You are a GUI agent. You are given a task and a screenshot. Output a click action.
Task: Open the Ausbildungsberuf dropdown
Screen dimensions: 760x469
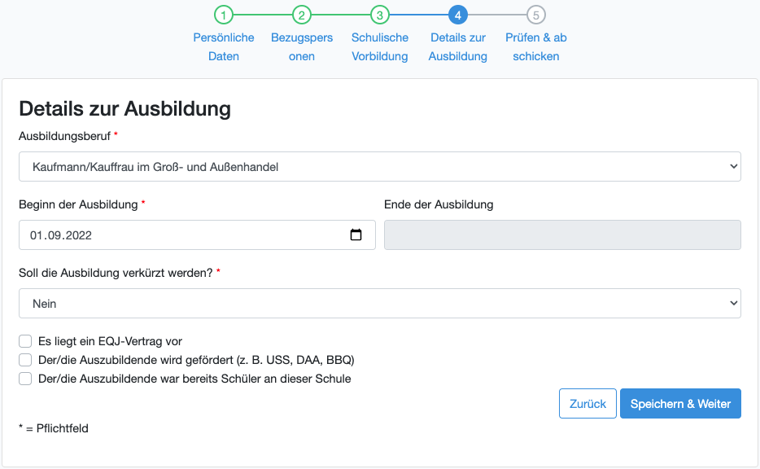point(379,166)
